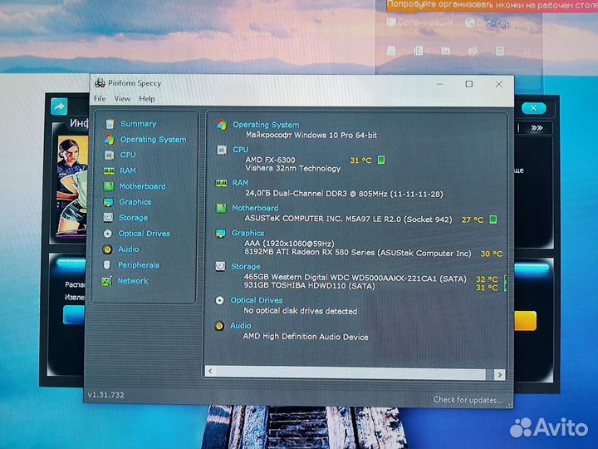
Task: Click the CPU chip icon in sidebar
Action: click(109, 155)
